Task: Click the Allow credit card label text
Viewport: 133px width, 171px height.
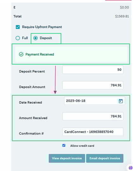Action: pos(82,146)
